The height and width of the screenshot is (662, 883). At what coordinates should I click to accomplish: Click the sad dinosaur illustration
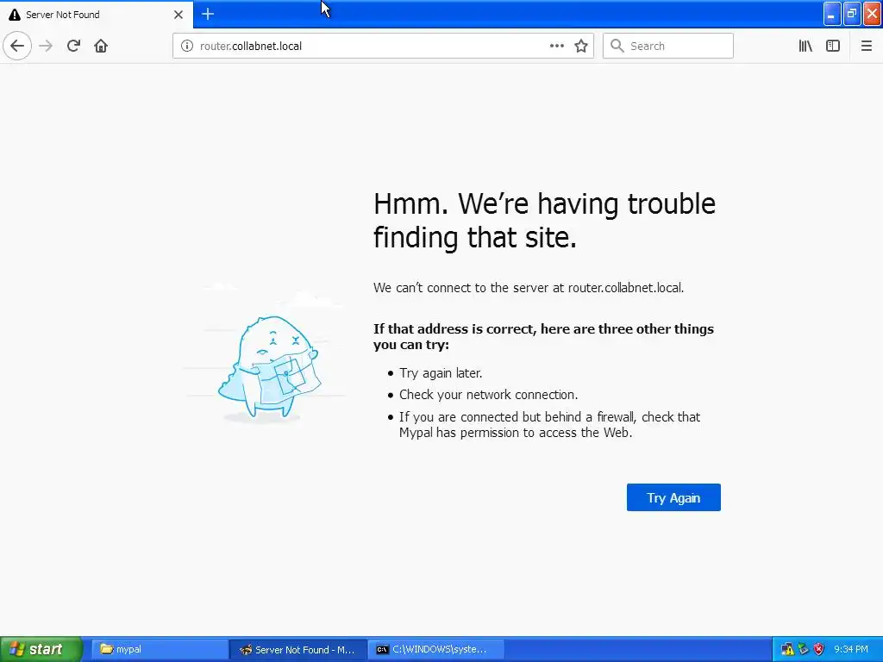pos(269,367)
